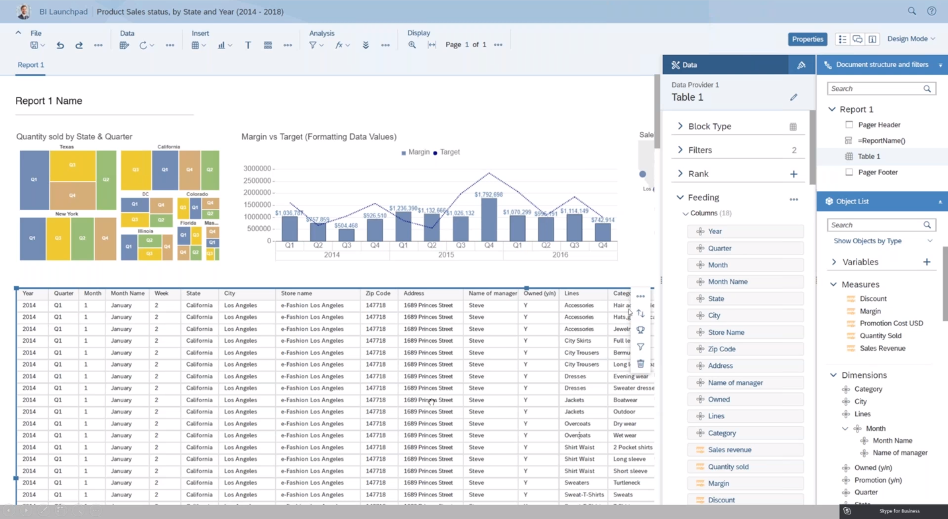Toggle the information panel button
This screenshot has height=519, width=948.
click(x=872, y=39)
